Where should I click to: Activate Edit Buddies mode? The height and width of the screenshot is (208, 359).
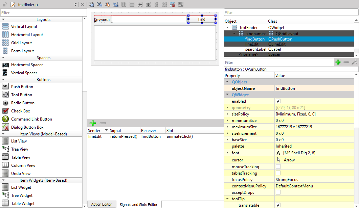click(x=108, y=4)
